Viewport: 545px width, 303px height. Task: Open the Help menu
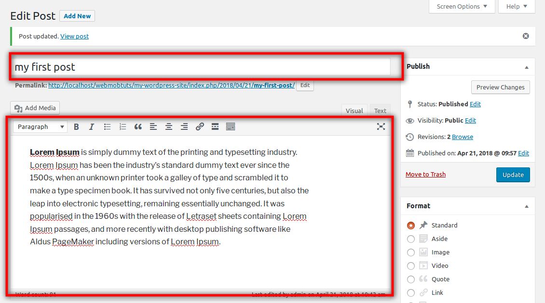pos(516,6)
